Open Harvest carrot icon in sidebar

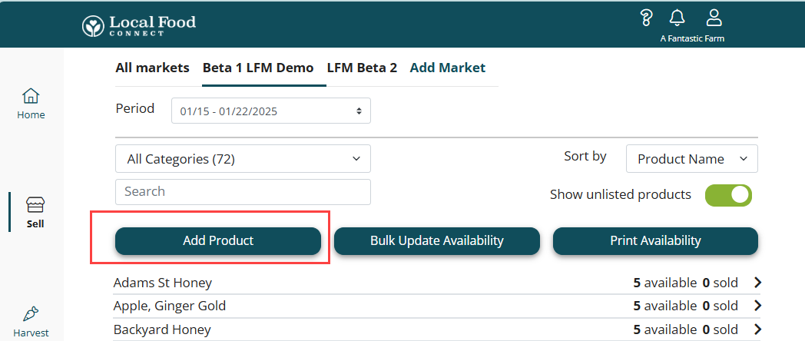tap(31, 314)
